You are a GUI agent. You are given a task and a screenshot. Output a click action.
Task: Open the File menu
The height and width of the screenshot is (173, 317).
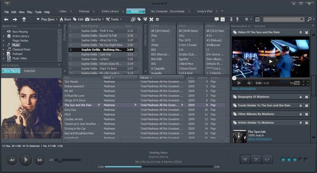[x=7, y=12]
